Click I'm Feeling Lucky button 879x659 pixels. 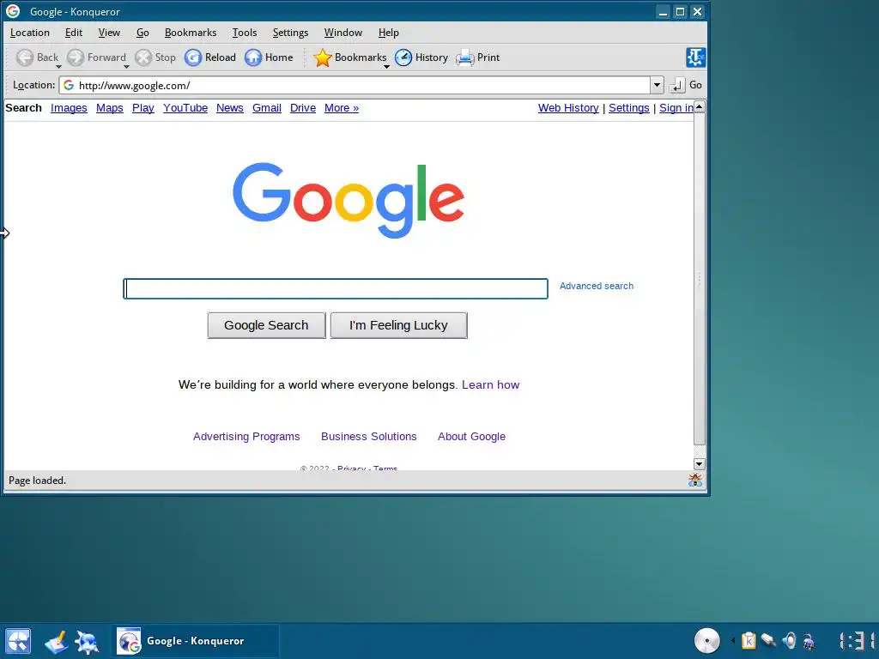click(x=398, y=325)
